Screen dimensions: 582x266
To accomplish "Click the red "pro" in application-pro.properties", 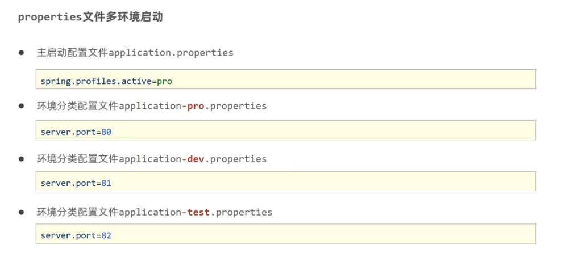I will click(x=196, y=106).
